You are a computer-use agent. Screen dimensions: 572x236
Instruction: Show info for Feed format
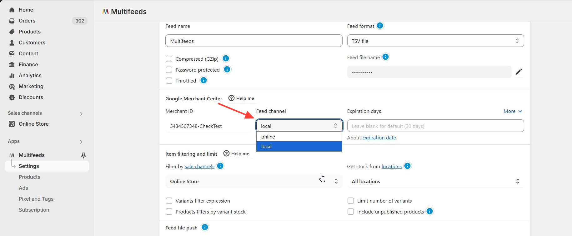pyautogui.click(x=380, y=26)
